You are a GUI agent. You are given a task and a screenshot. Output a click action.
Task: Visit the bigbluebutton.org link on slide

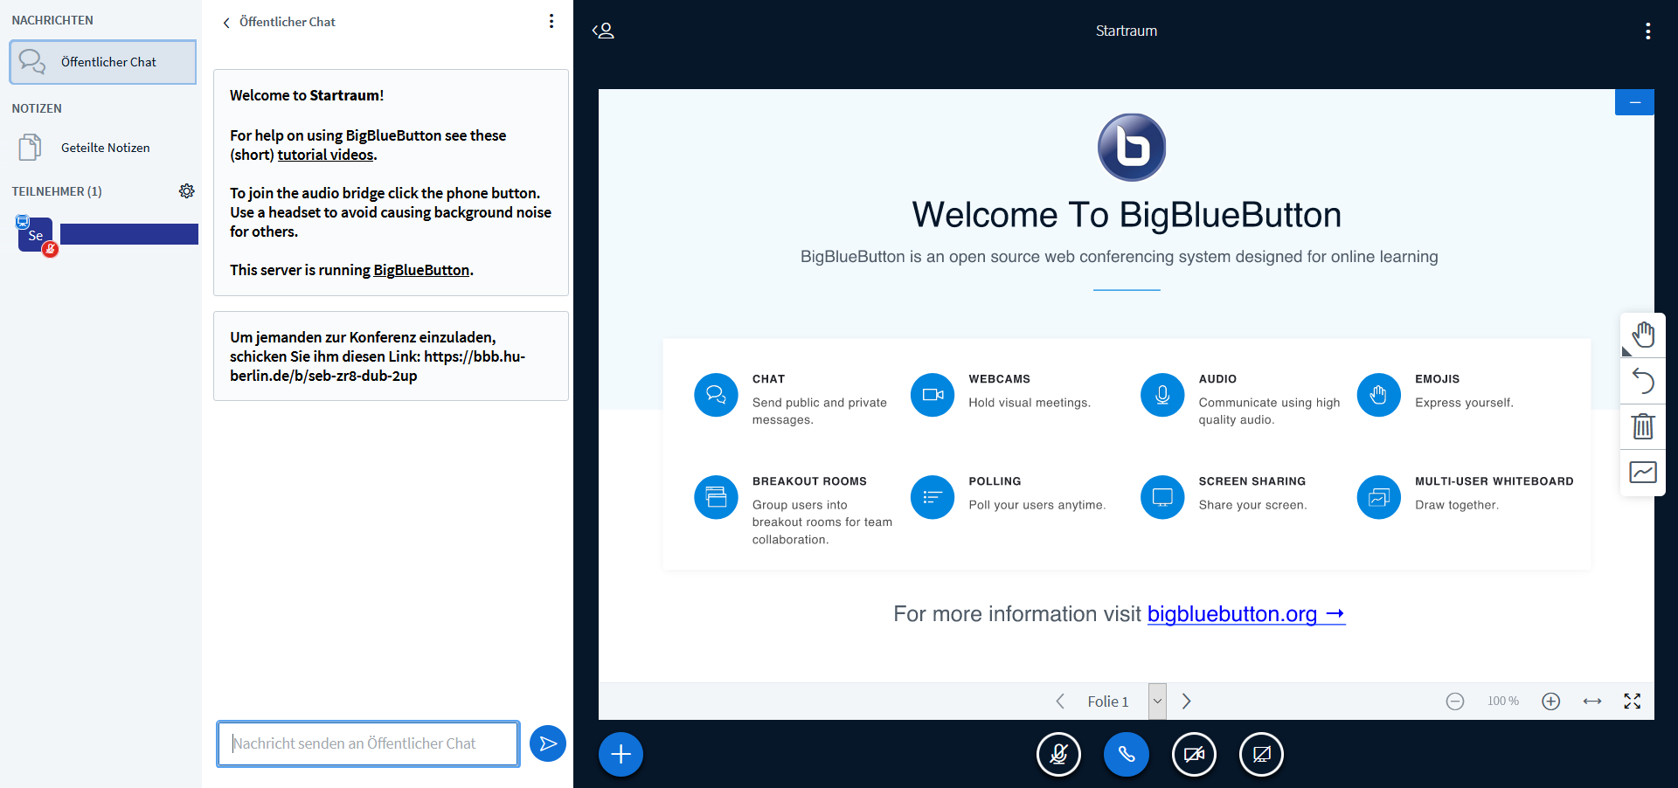coord(1245,614)
